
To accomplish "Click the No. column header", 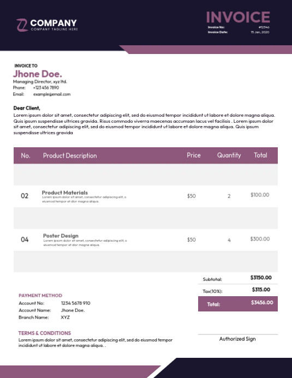I will [26, 155].
